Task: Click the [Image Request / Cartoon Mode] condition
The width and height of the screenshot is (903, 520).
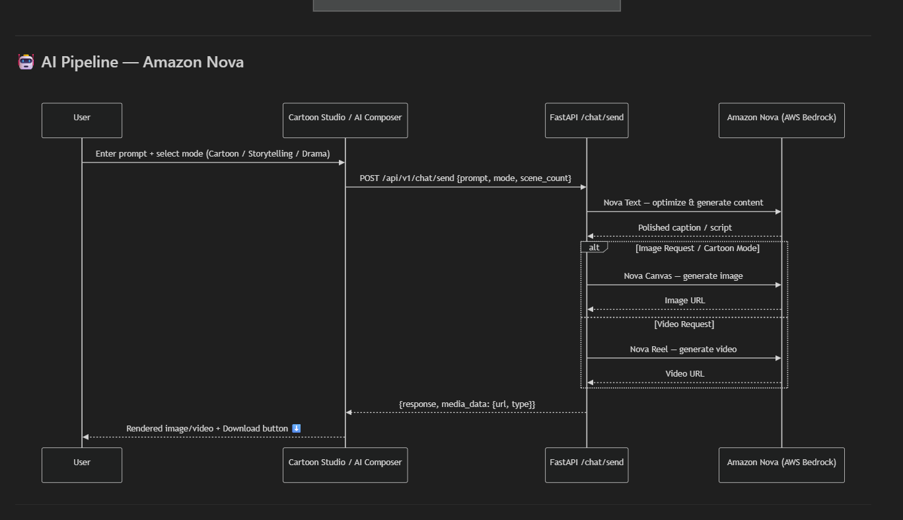Action: [698, 248]
